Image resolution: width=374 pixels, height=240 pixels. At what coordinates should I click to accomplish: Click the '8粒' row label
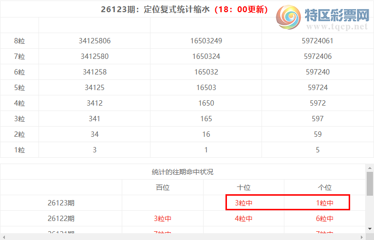(19, 41)
